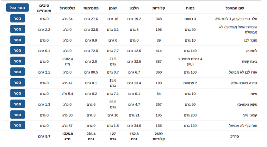Remove the לחמניה row
267x147 pixels.
pyautogui.click(x=18, y=50)
